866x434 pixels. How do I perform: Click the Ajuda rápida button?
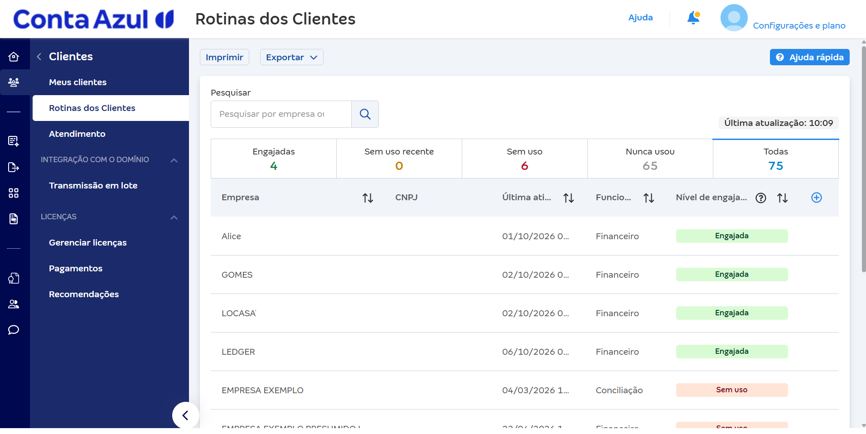pyautogui.click(x=809, y=57)
